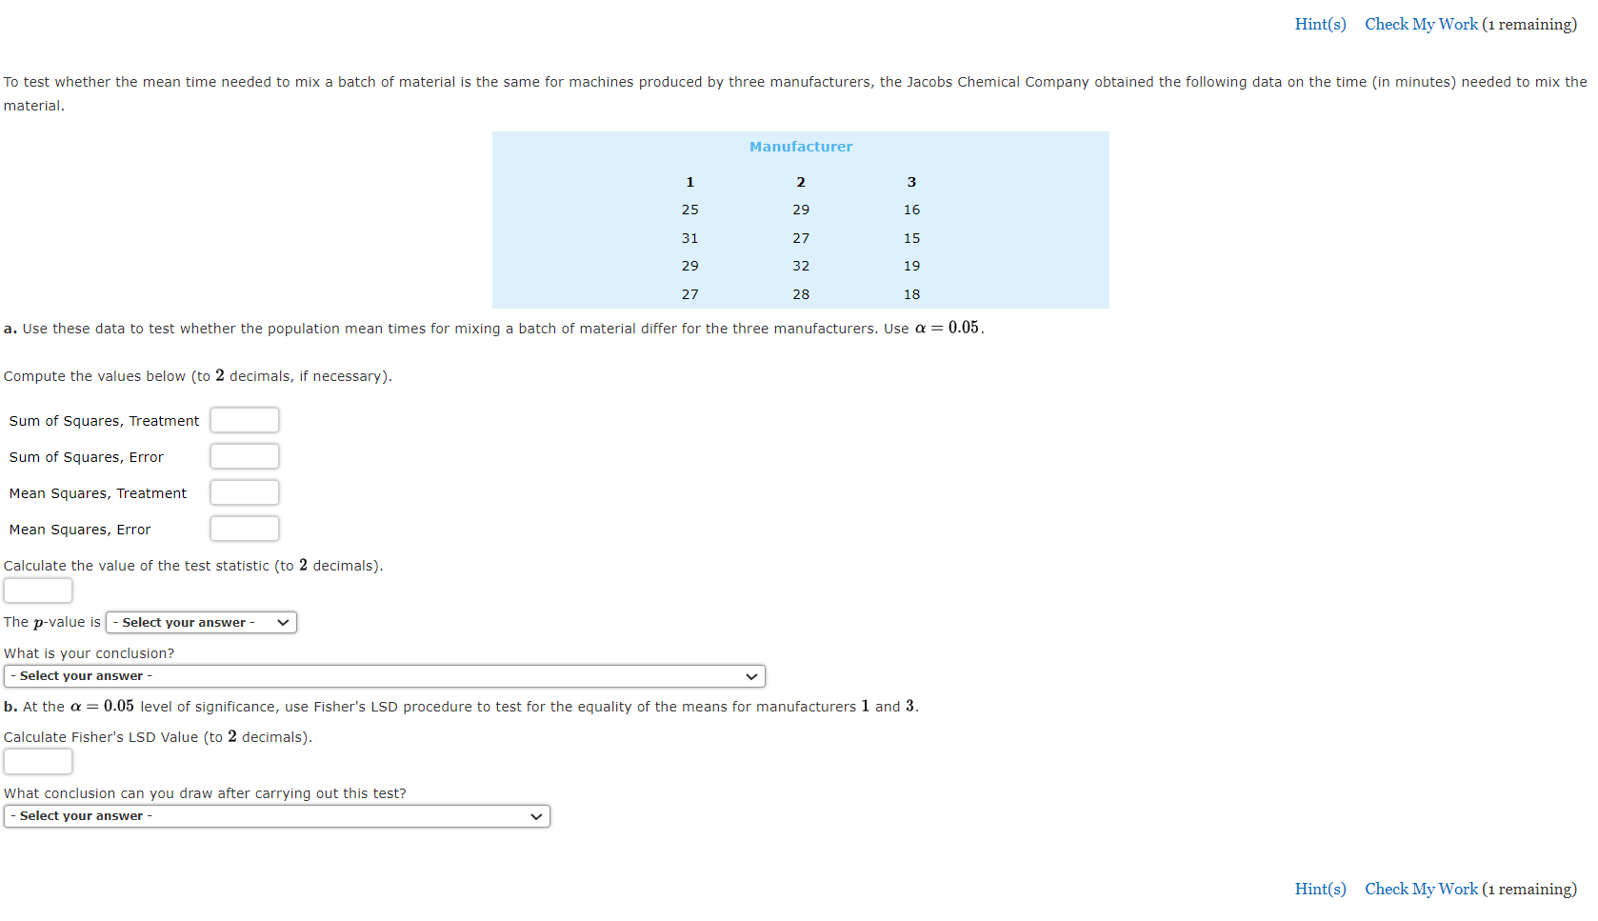This screenshot has width=1598, height=921.
Task: Click the Sum of Squares Treatment input box
Action: coord(244,419)
